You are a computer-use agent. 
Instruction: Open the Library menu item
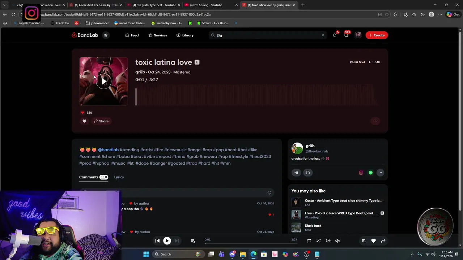pos(185,35)
